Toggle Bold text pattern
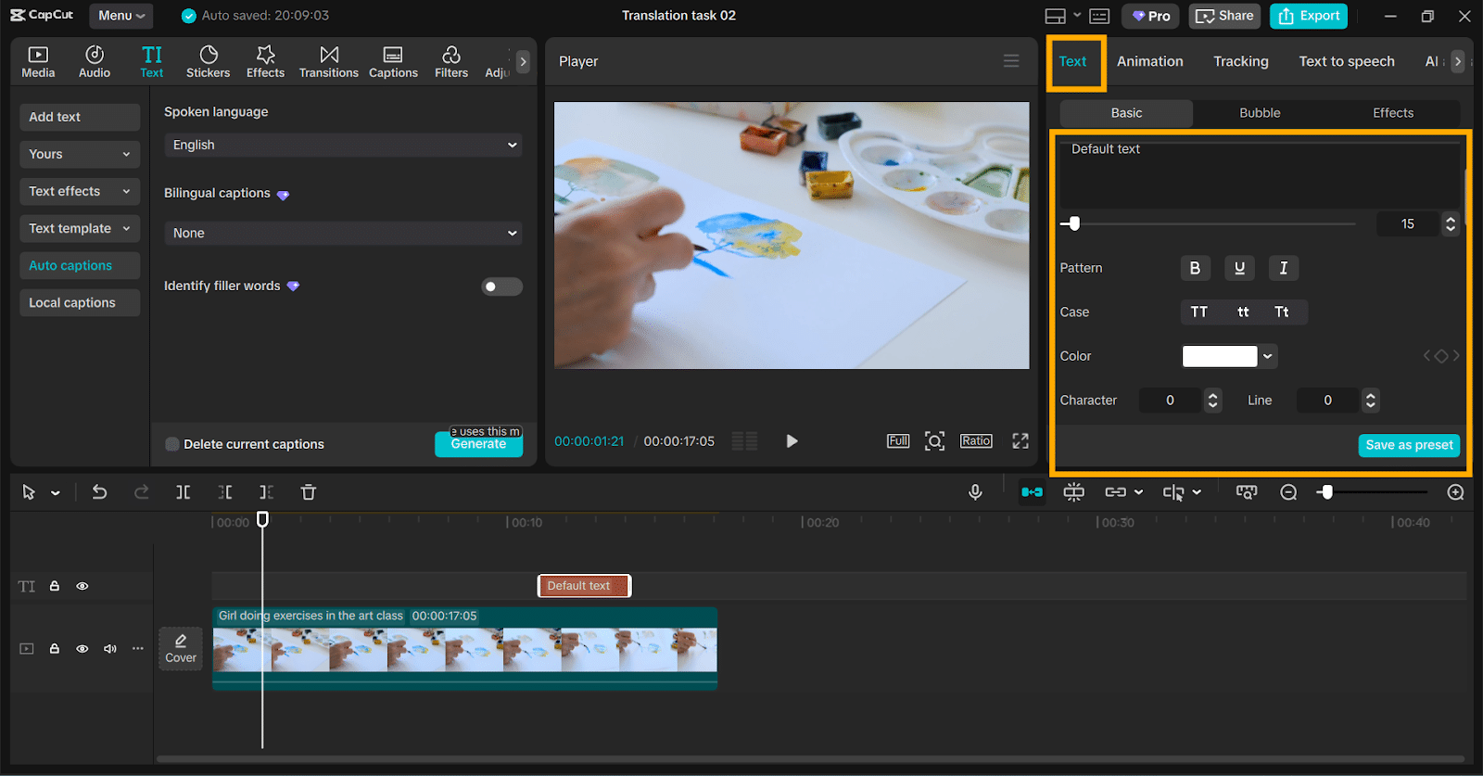The height and width of the screenshot is (776, 1483). [1195, 268]
